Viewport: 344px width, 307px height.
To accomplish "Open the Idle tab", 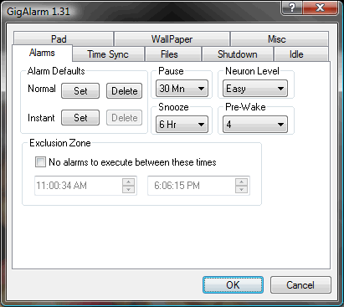I will coord(301,54).
